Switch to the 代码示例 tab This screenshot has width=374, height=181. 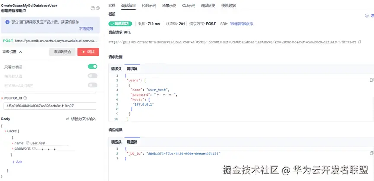coord(149,6)
